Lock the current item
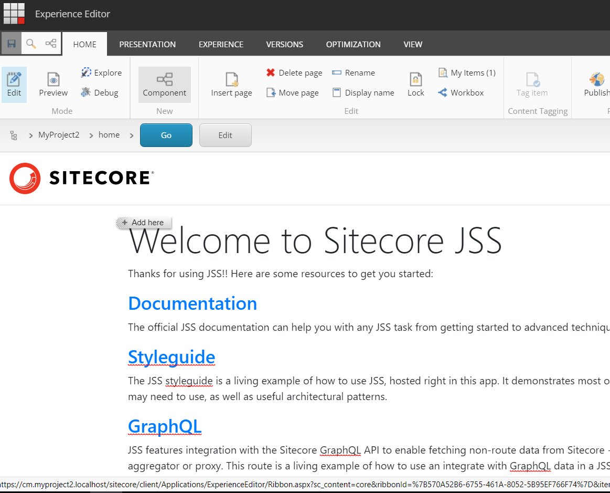This screenshot has height=493, width=610. click(x=415, y=85)
